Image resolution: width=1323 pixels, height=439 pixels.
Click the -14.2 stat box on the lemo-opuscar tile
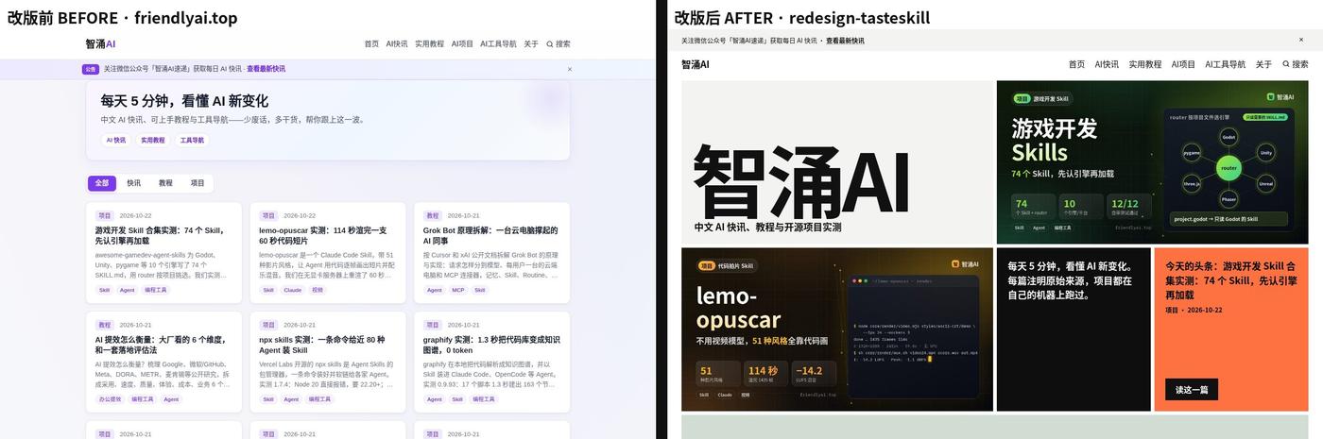[x=815, y=374]
